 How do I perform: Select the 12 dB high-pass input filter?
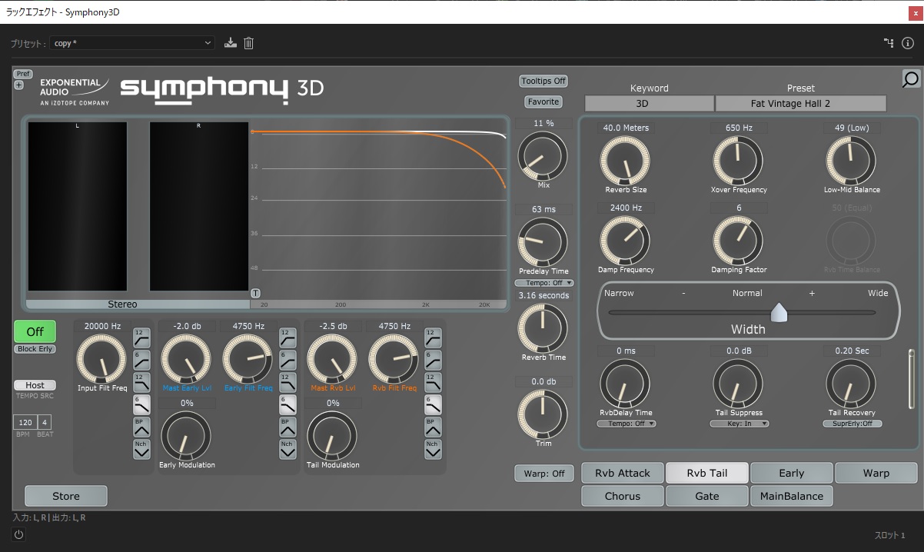pyautogui.click(x=141, y=337)
